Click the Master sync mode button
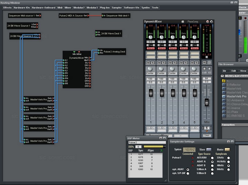This screenshot has width=248, height=185. coord(227,149)
